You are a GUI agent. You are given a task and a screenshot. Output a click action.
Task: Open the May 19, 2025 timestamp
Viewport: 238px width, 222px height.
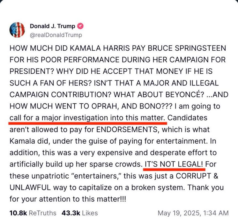pos(193,213)
